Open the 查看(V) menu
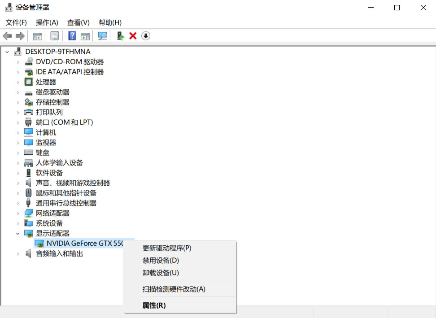 (78, 22)
